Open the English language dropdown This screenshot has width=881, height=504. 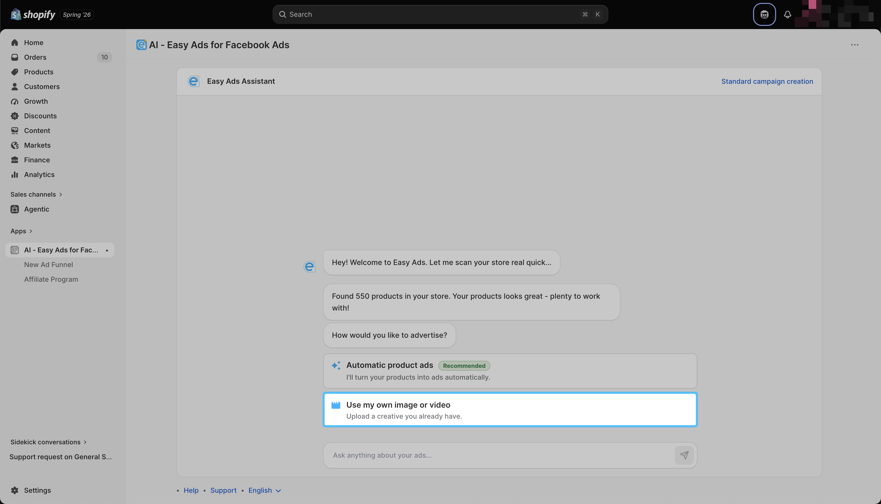tap(265, 490)
